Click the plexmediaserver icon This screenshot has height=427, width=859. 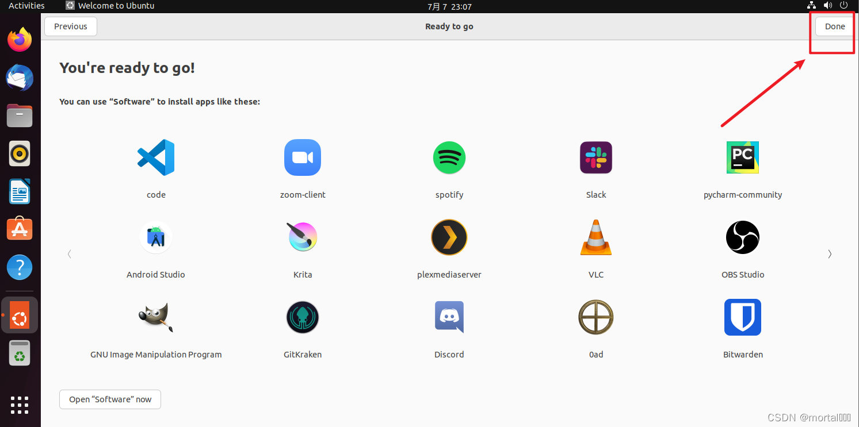(x=449, y=237)
